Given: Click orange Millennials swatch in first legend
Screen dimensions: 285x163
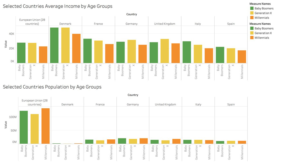Looking at the screenshot, I should [252, 18].
